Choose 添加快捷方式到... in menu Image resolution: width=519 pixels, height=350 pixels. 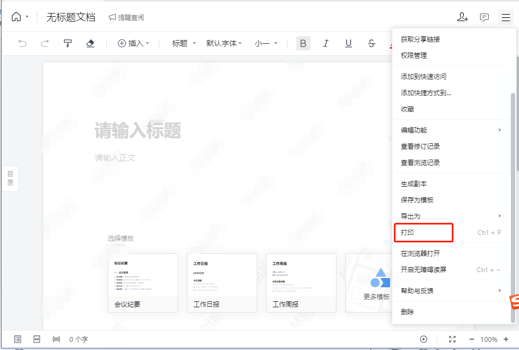click(x=451, y=93)
